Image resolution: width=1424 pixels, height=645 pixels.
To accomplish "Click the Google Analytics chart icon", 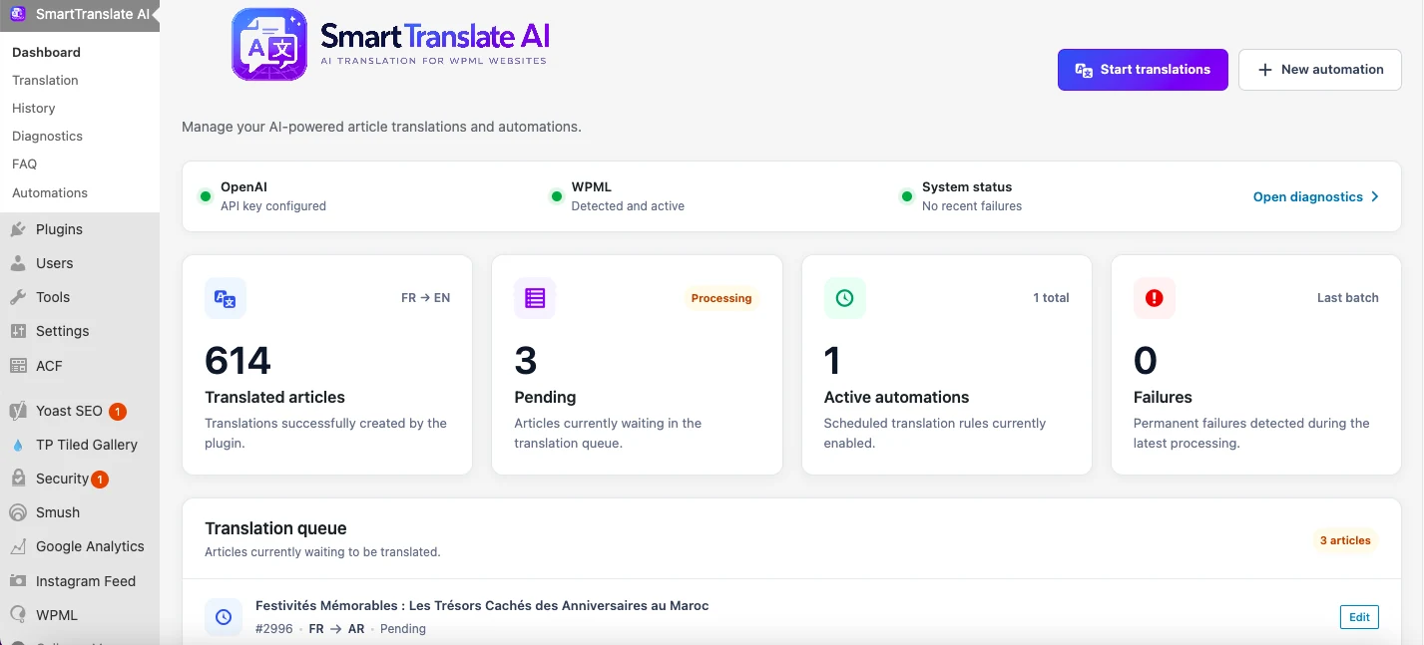I will (17, 546).
